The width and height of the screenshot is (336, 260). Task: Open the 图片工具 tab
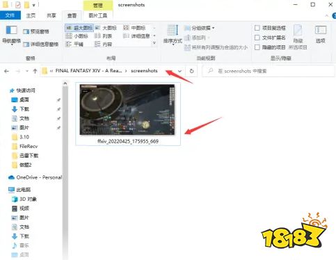tap(97, 15)
